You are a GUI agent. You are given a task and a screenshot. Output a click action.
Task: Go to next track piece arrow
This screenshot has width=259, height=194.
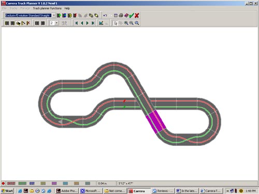[88, 23]
